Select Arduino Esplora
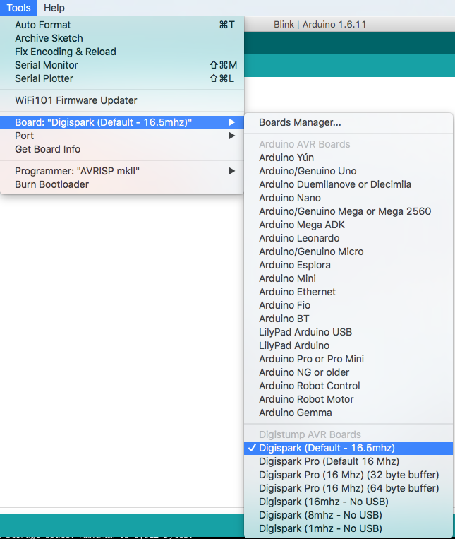Screen dimensions: 455x539 (348, 265)
